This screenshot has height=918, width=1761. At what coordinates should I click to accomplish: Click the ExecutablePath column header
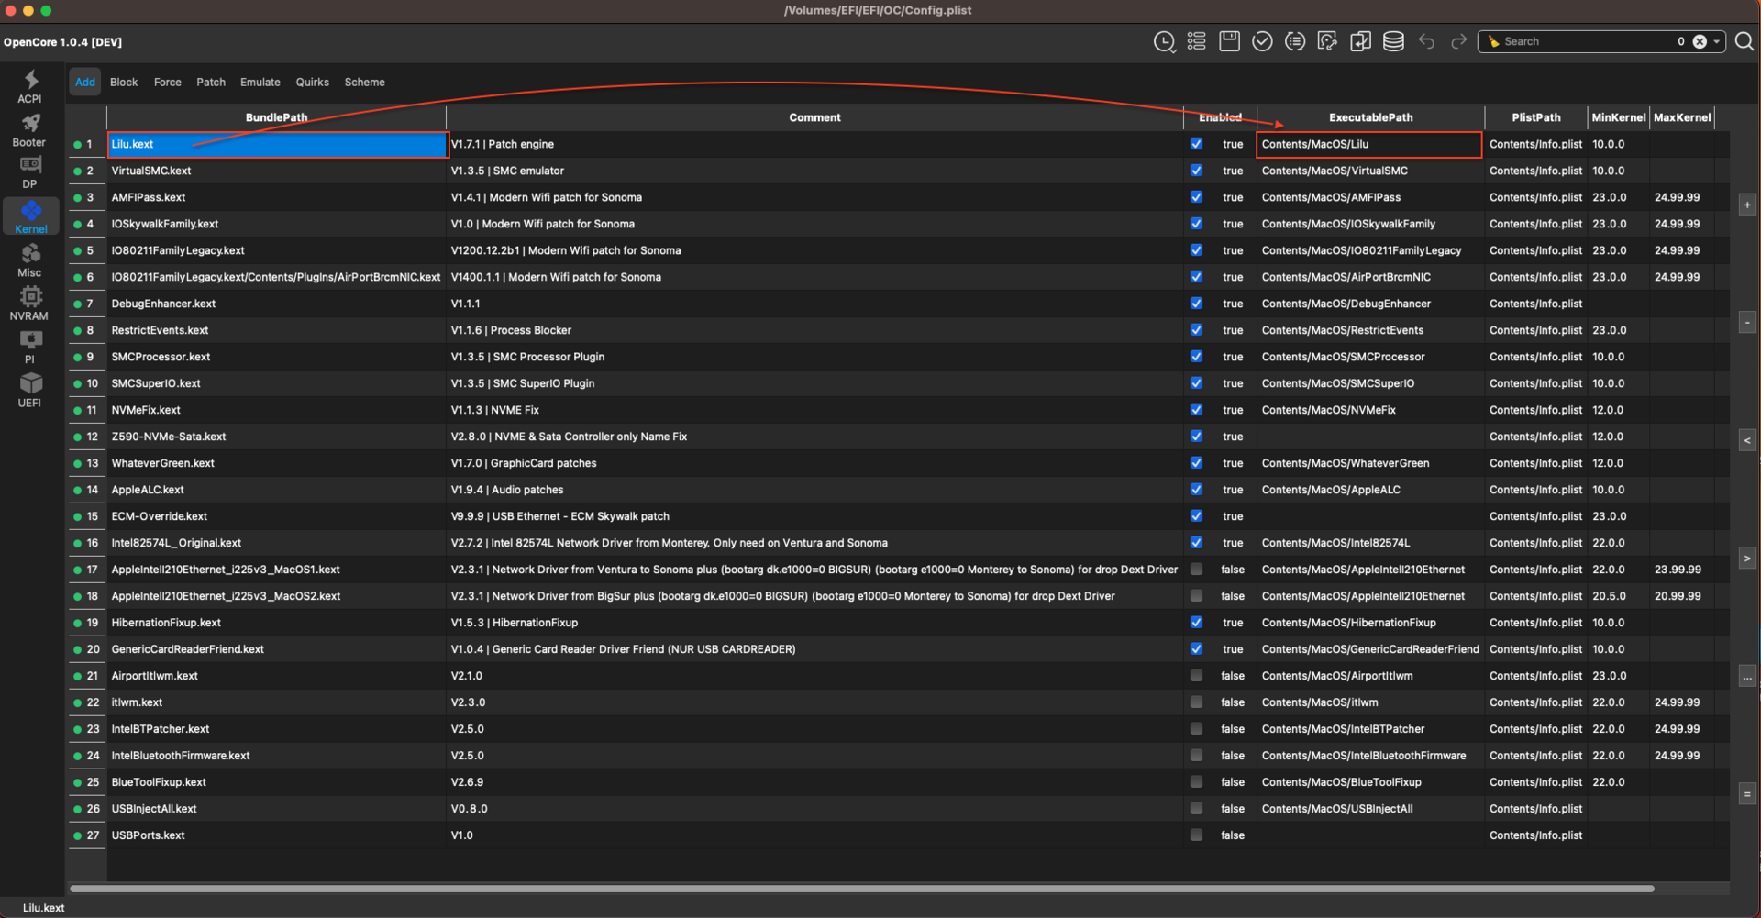click(1370, 117)
